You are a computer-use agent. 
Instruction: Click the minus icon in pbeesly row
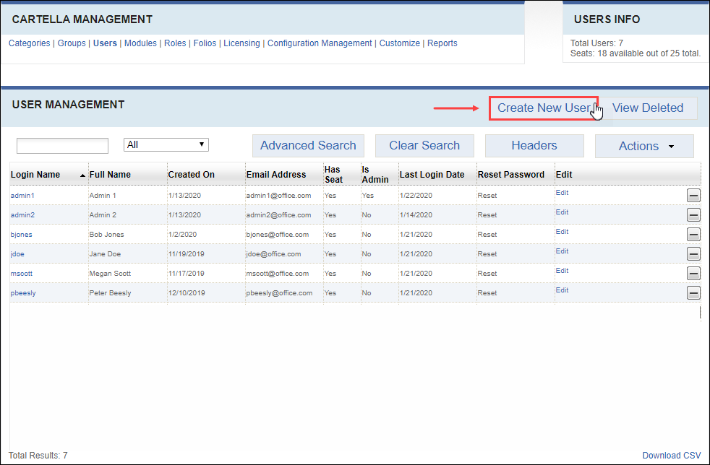tap(693, 292)
